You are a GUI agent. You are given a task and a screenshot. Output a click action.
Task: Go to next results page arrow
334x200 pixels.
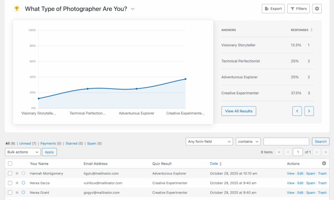[309, 111]
